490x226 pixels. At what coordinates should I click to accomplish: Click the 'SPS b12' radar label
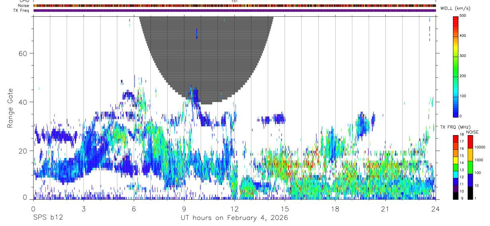[x=48, y=218]
